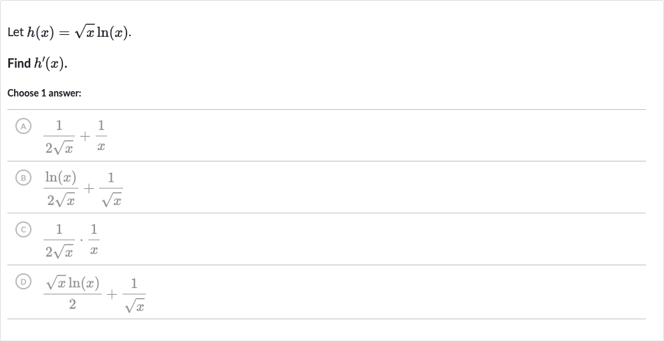The width and height of the screenshot is (664, 341).
Task: Click the ln(x) over 2√x fraction in option B
Action: click(61, 189)
